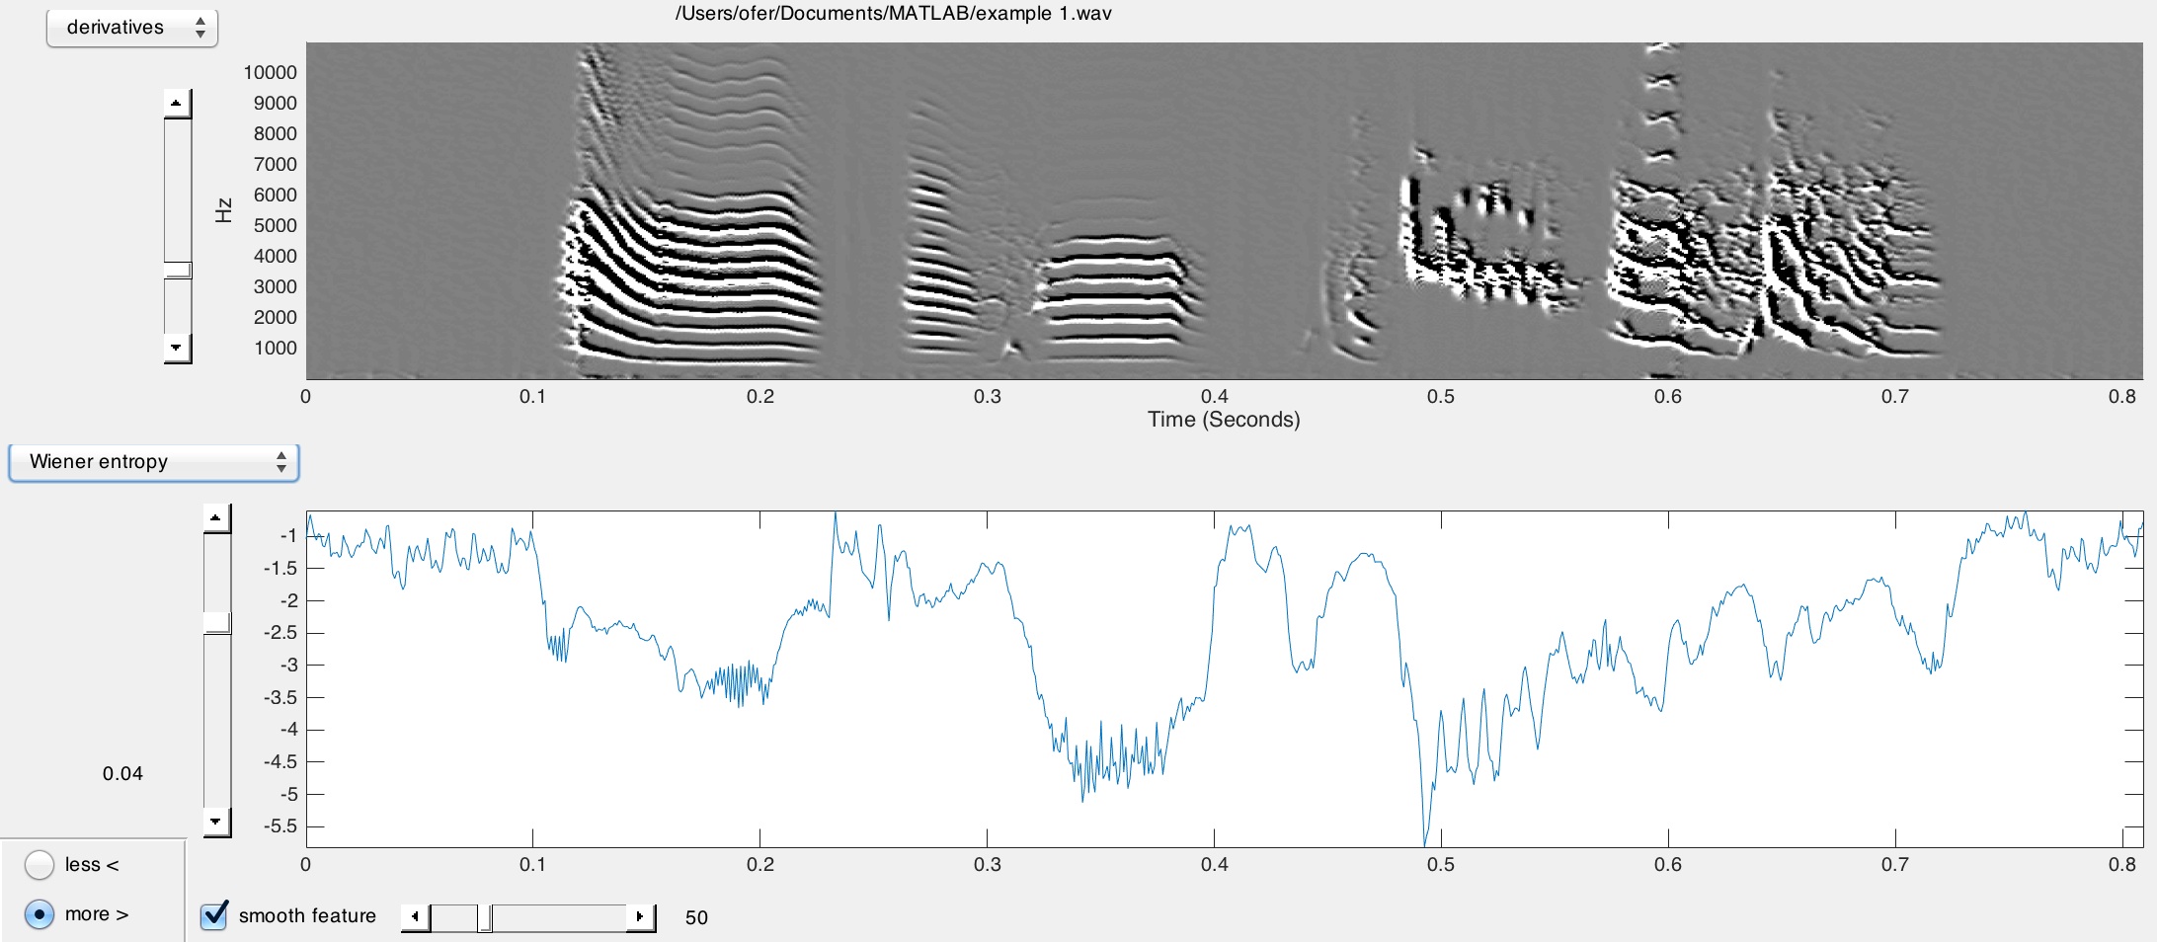Click spectrogram slider track above the thumb
Image resolution: width=2157 pixels, height=942 pixels.
[x=178, y=188]
